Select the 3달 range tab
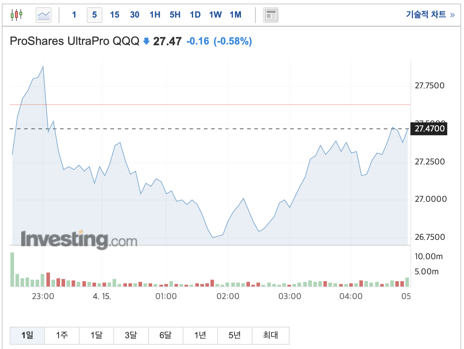 tap(131, 335)
